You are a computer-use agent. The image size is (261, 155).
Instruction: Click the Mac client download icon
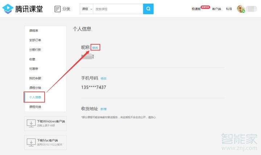pos(31,142)
